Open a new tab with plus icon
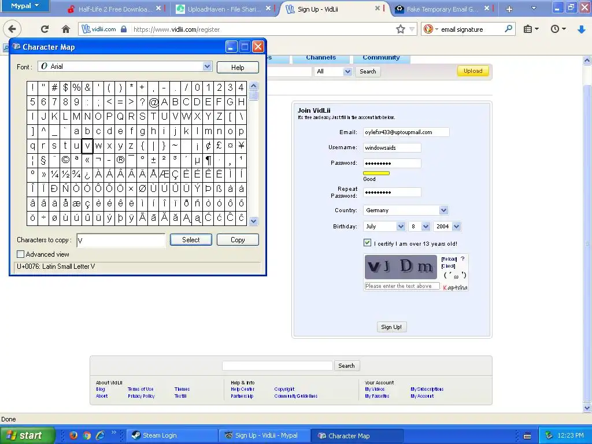The image size is (592, 444). (509, 9)
